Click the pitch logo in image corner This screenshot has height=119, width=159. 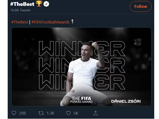coord(138,42)
